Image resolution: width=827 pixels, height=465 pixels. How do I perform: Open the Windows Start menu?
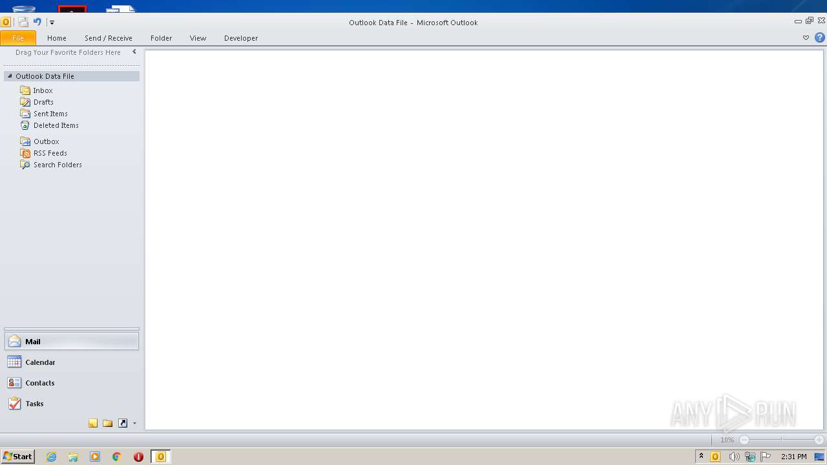click(x=17, y=457)
